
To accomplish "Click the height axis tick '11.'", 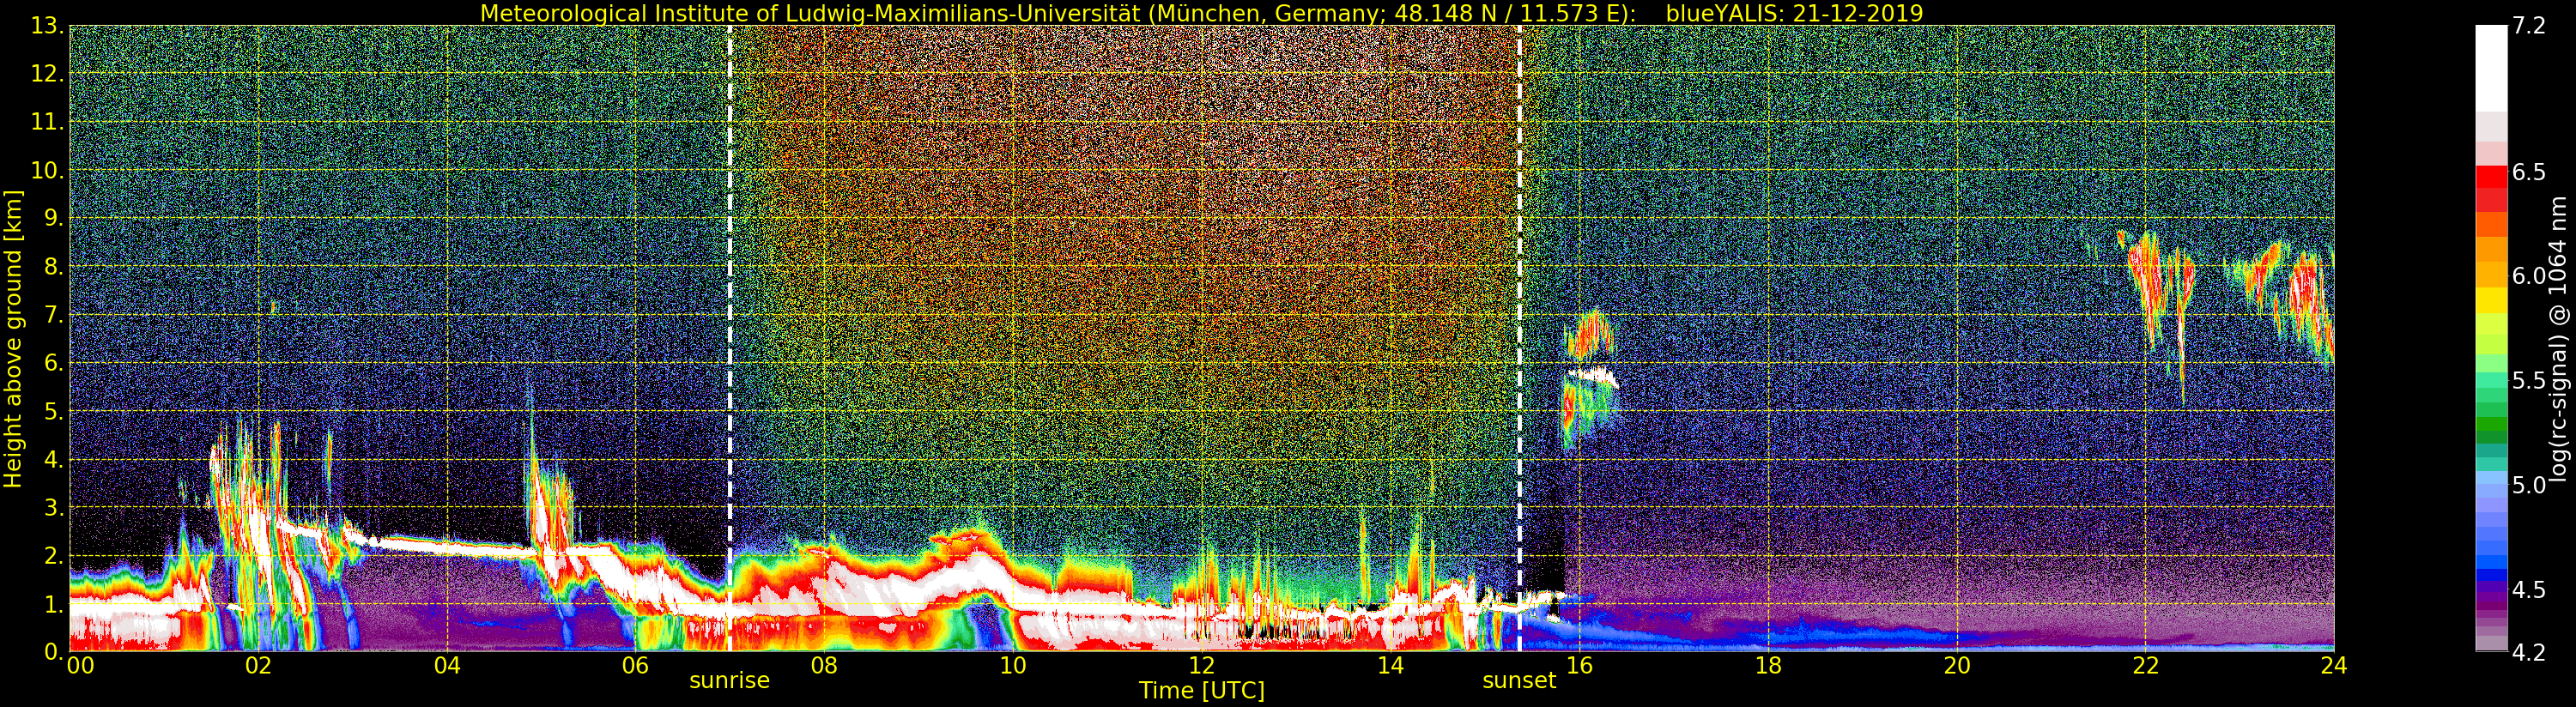I will tap(47, 122).
